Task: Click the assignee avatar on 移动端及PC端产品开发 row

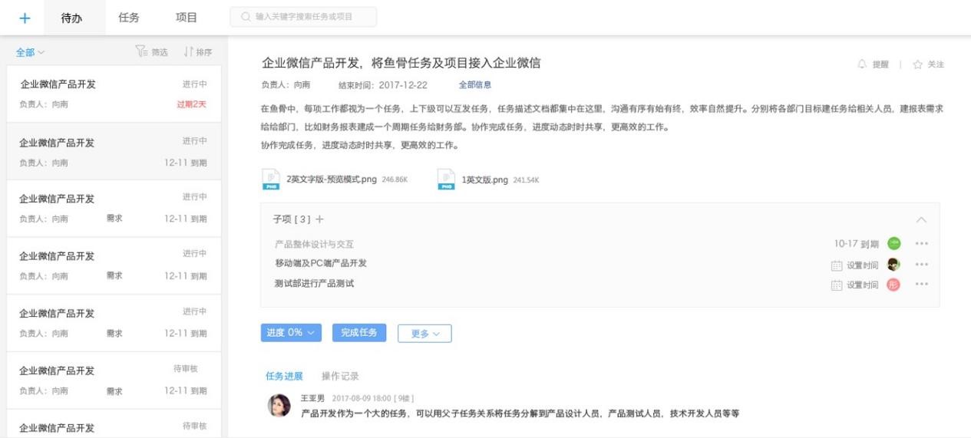Action: tap(893, 265)
